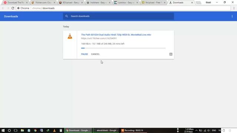The width and height of the screenshot is (237, 133).
Task: Click the download progress bar
Action: (123, 48)
